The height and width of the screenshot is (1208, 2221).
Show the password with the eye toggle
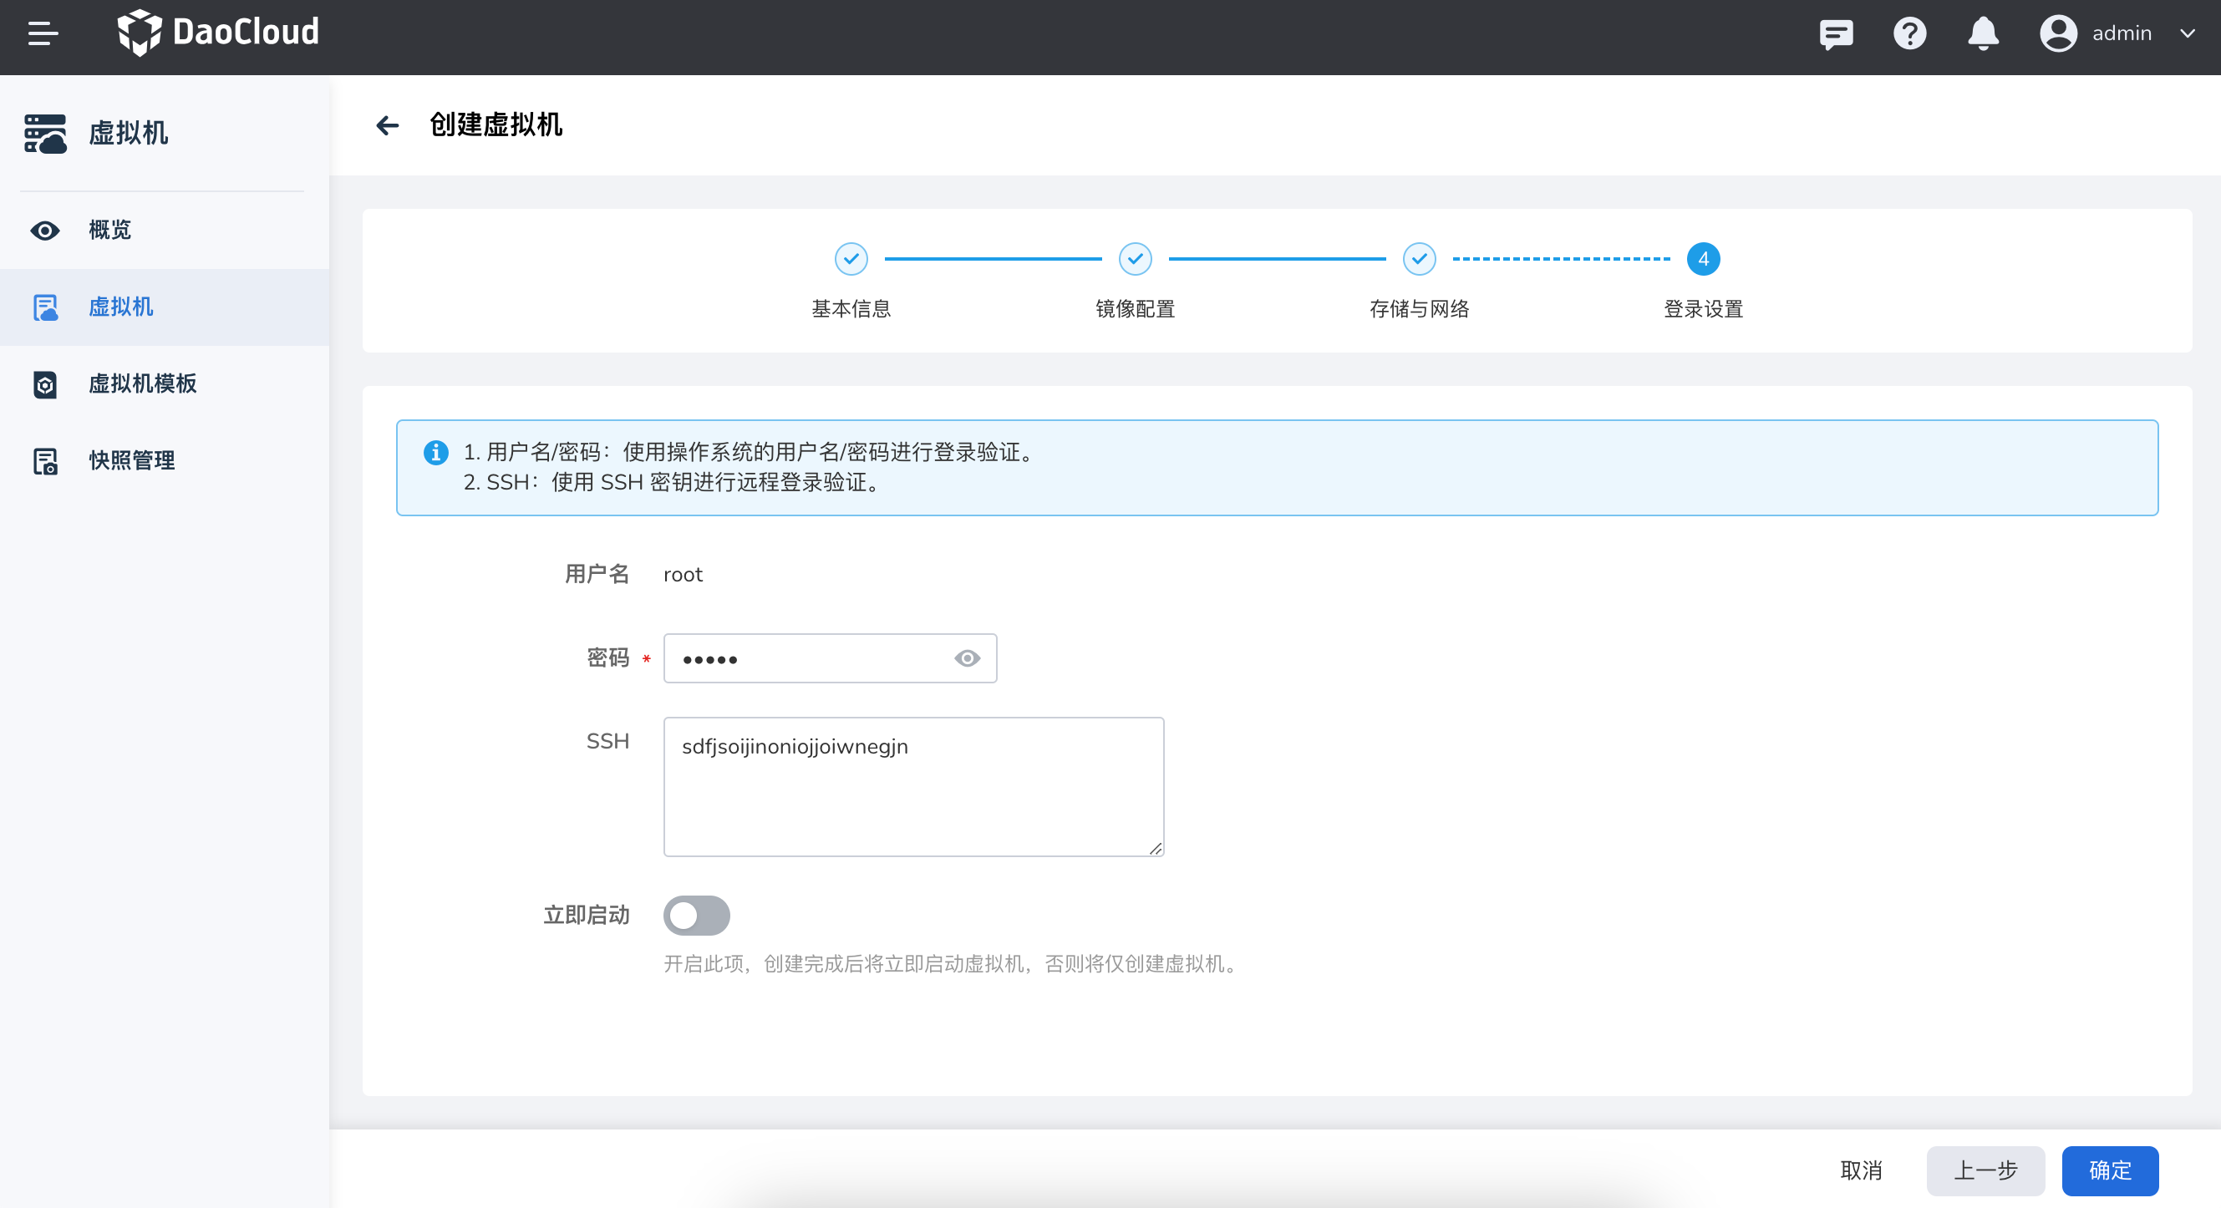[967, 658]
